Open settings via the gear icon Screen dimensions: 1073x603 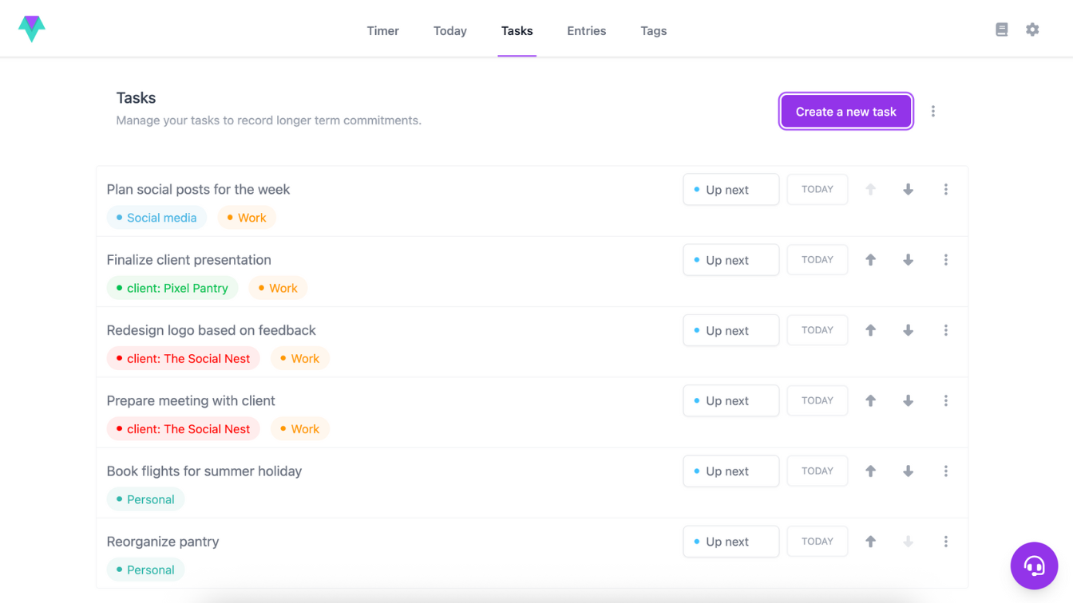1032,30
